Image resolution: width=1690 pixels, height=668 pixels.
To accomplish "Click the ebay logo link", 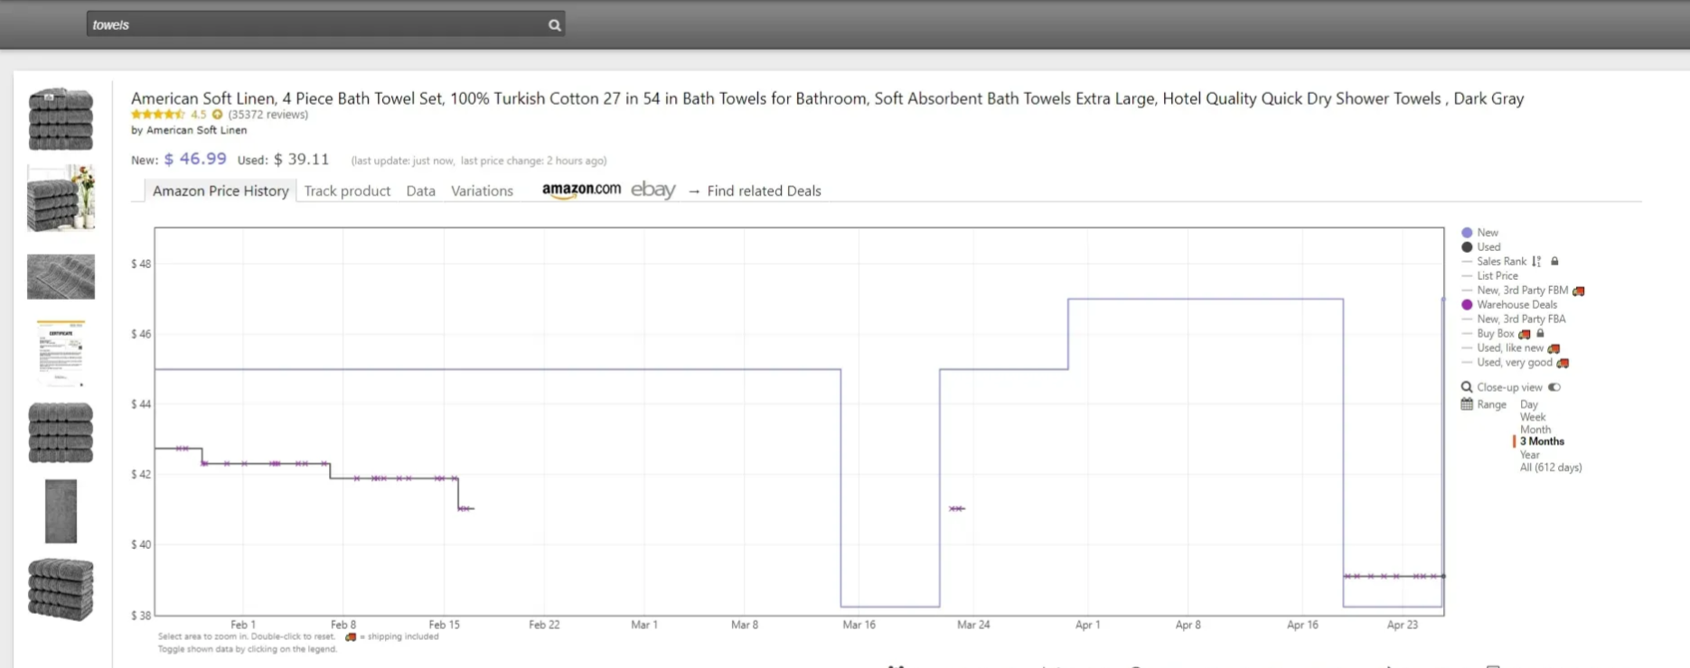I will coord(653,190).
